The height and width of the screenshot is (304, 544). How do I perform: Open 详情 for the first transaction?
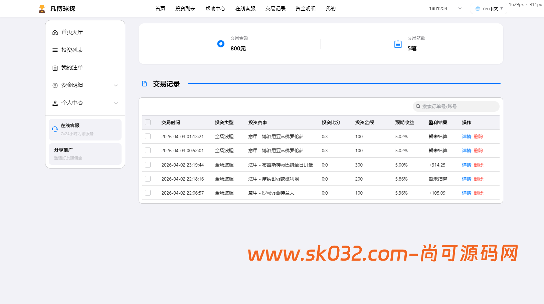tap(466, 136)
